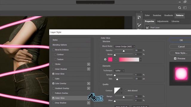
Task: Expand the glow gradient picker arrow
Action: [x=141, y=59]
